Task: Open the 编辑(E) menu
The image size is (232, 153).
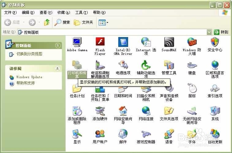Action: pyautogui.click(x=28, y=13)
